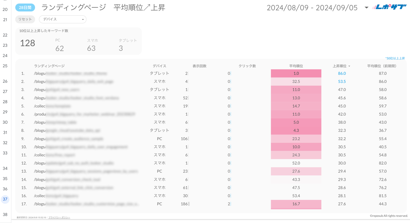This screenshot has height=223, width=410.
Task: Open the プライバシー ポリシー link
Action: click(x=59, y=218)
